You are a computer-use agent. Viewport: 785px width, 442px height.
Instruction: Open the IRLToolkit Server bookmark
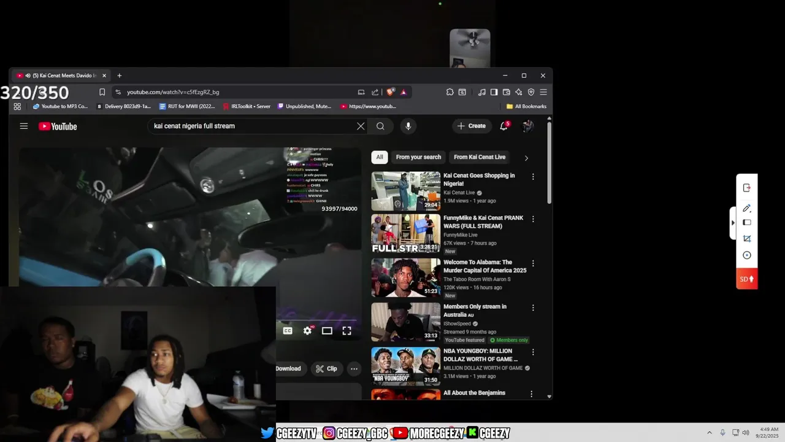(247, 106)
